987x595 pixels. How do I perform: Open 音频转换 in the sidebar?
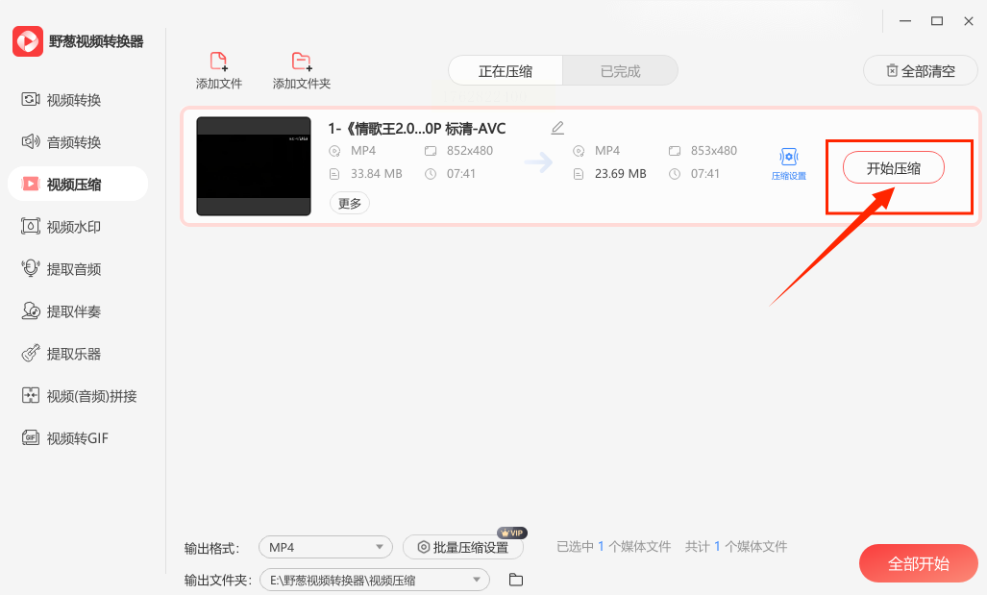62,141
